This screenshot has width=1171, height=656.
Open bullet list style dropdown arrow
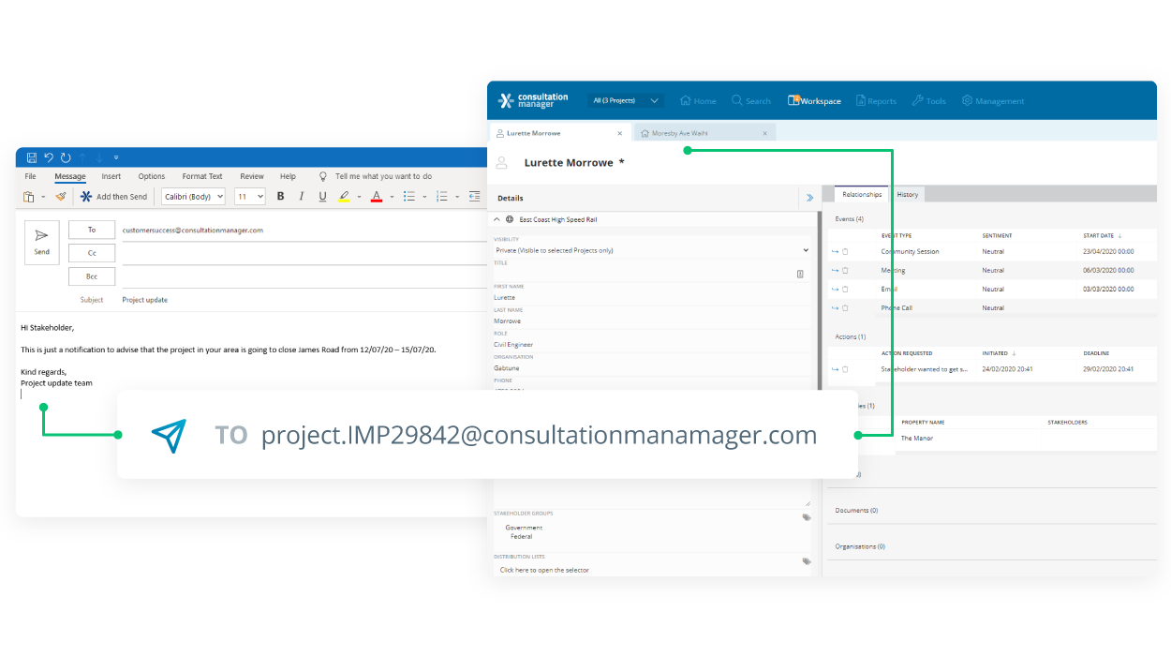pos(424,197)
